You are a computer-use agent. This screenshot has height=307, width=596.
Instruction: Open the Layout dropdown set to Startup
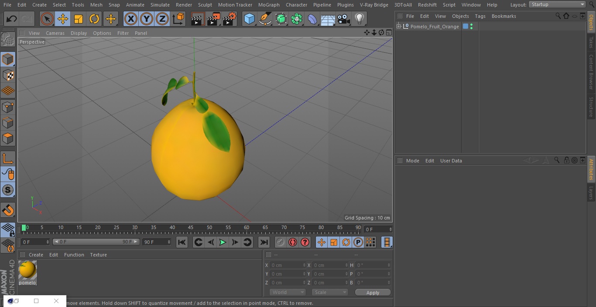coord(558,4)
